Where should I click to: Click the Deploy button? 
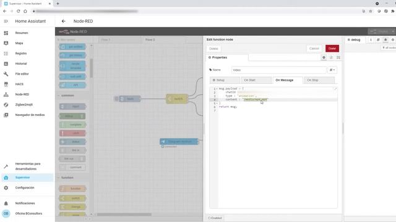pos(379,31)
